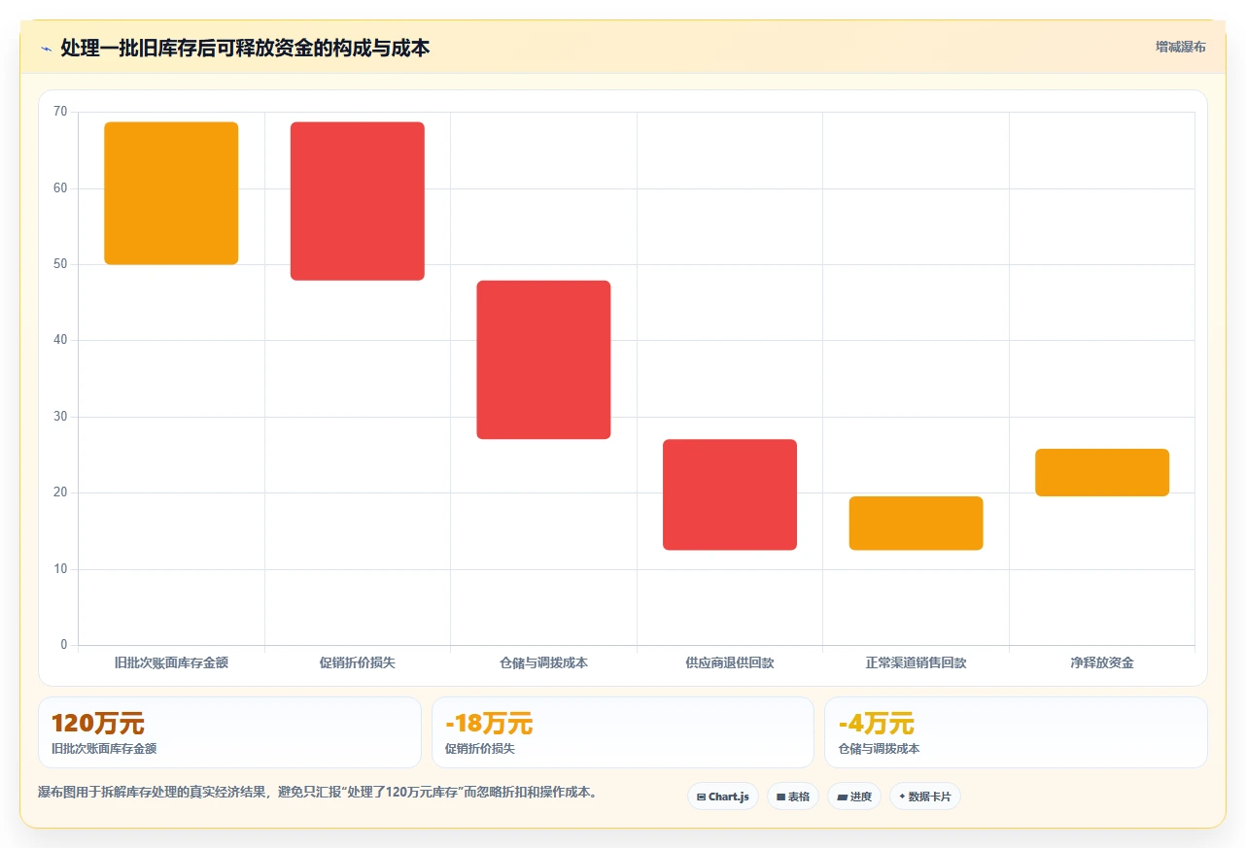
Task: Click the 表格 tag pill
Action: [x=793, y=797]
